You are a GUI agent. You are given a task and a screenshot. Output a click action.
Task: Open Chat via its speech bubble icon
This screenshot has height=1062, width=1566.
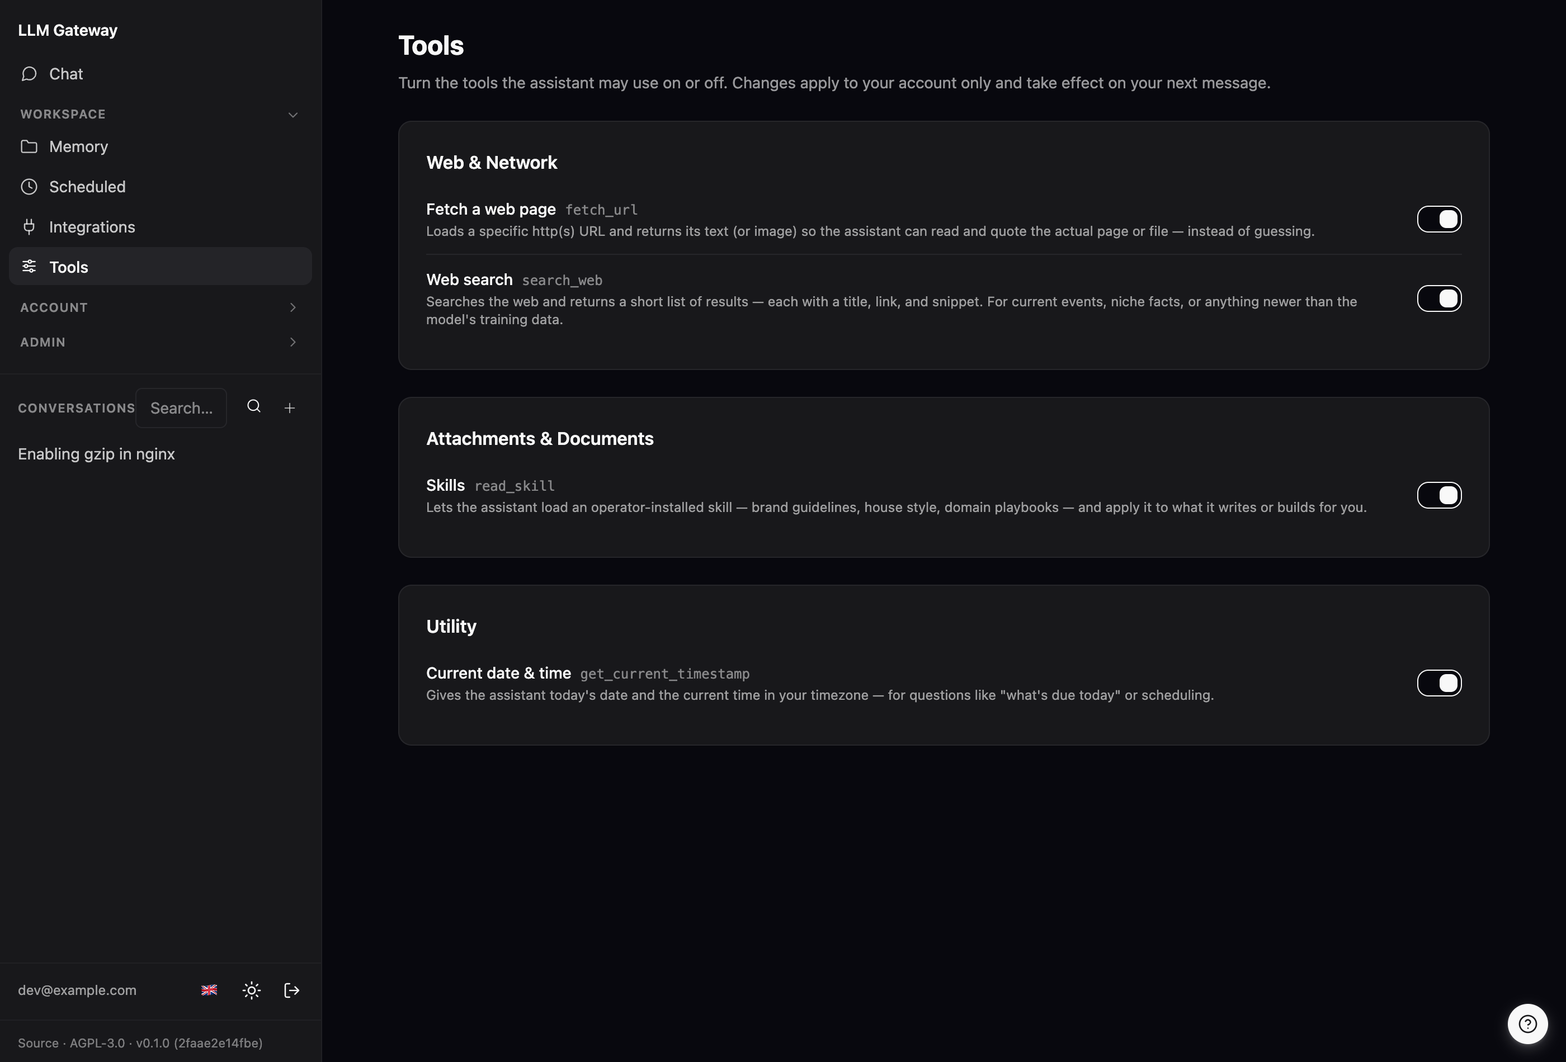tap(29, 73)
